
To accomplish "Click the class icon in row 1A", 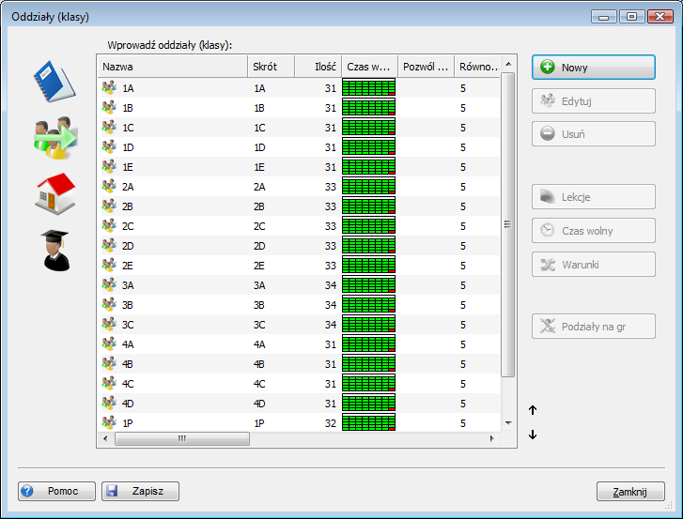I will tap(109, 87).
